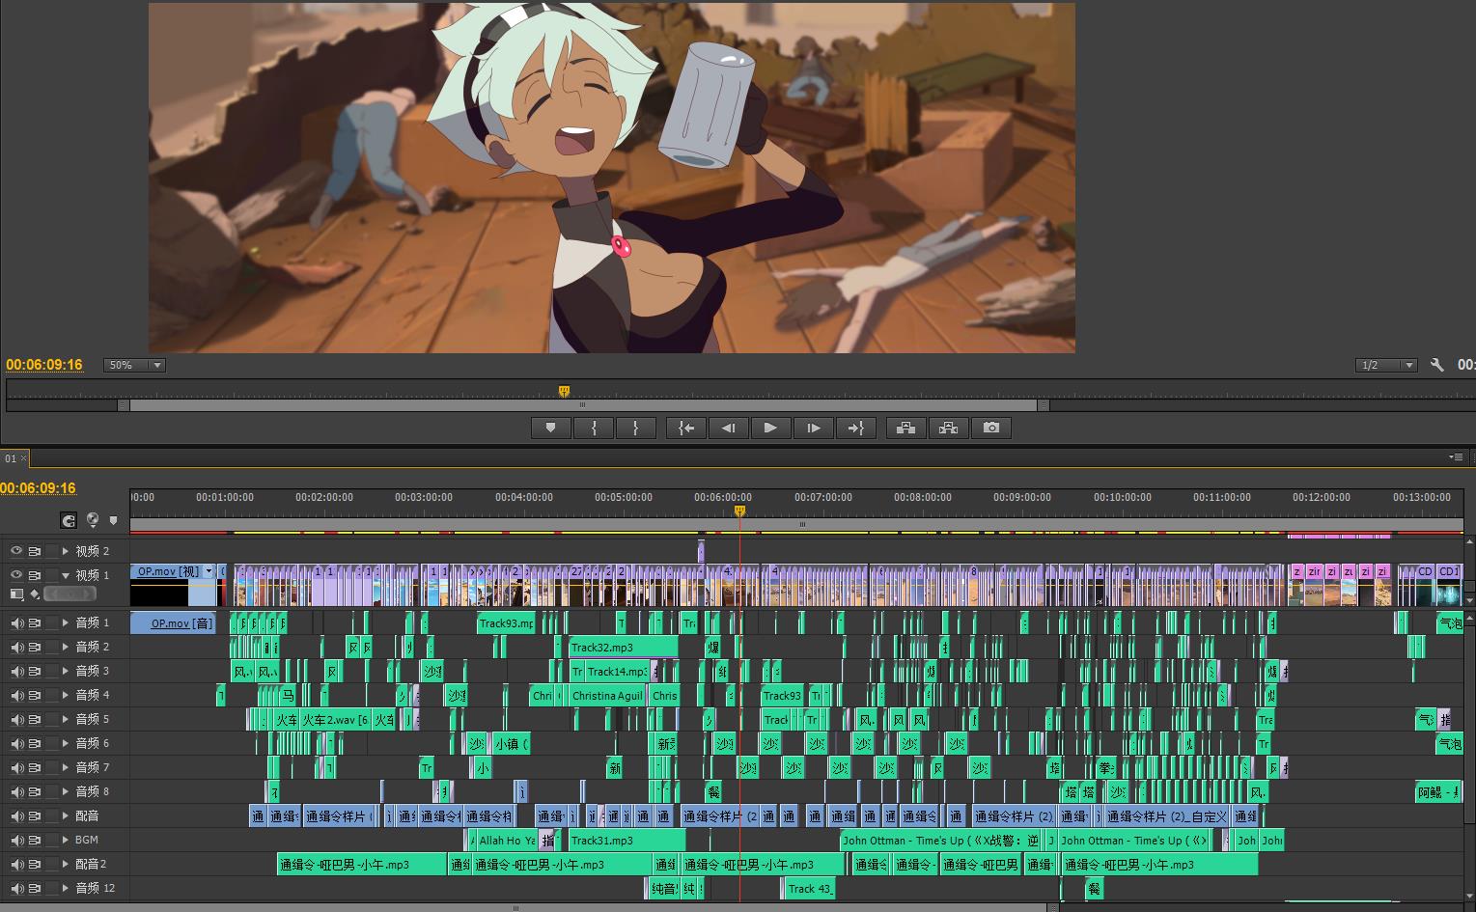1476x912 pixels.
Task: Open the timeline panel menu
Action: 1456,457
